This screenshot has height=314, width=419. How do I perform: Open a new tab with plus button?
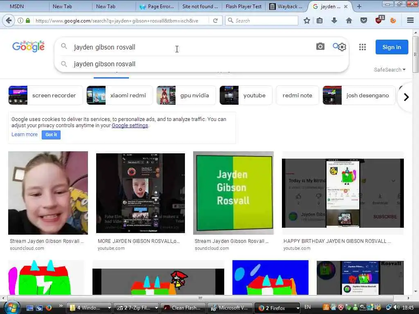coord(359,7)
